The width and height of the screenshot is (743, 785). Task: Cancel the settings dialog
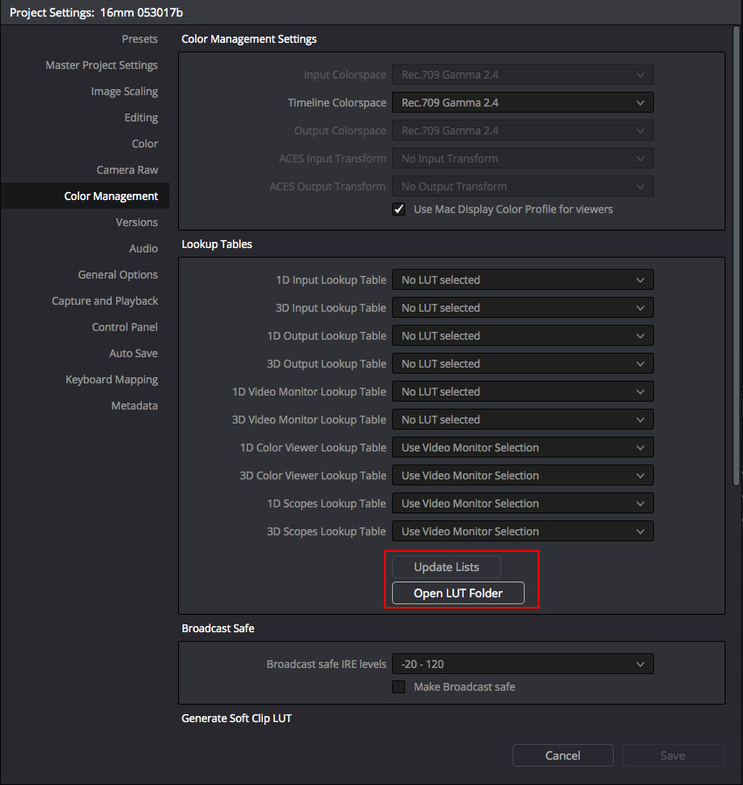562,755
